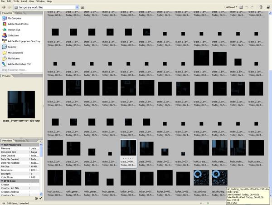Open Adobe Photographers Directory favorite
272x205 pixels.
pos(21,41)
